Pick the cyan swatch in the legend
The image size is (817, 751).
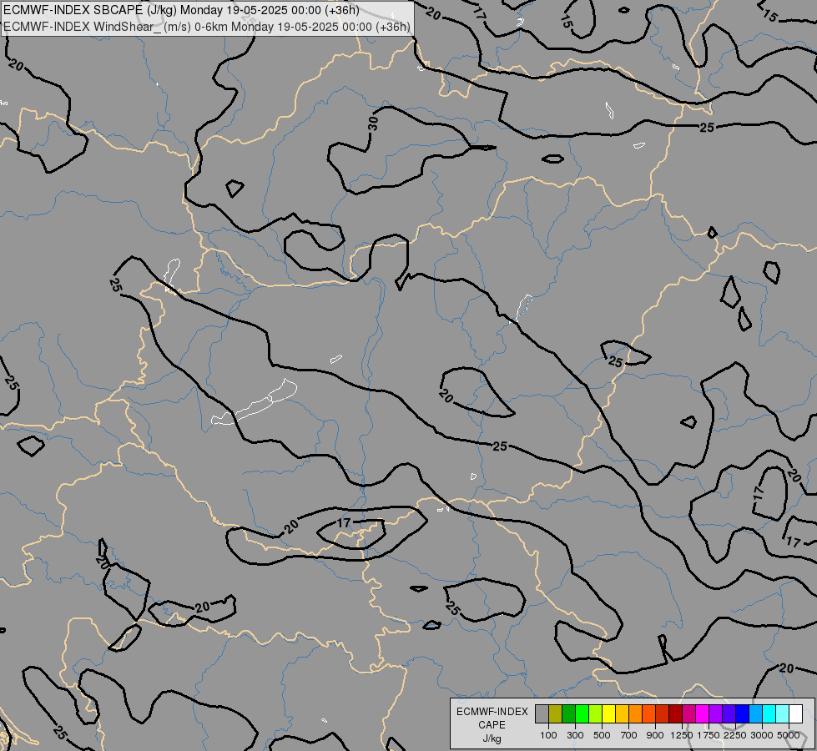coord(769,713)
